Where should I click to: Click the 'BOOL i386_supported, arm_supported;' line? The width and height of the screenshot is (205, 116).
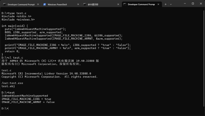click(34, 32)
